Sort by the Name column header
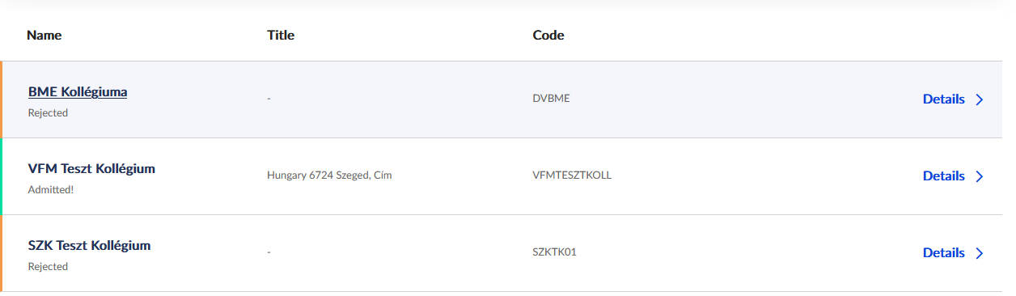The width and height of the screenshot is (1016, 296). click(44, 36)
